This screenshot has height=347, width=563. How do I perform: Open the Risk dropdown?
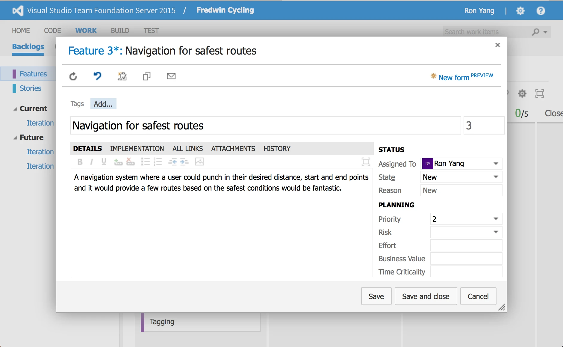(x=496, y=232)
